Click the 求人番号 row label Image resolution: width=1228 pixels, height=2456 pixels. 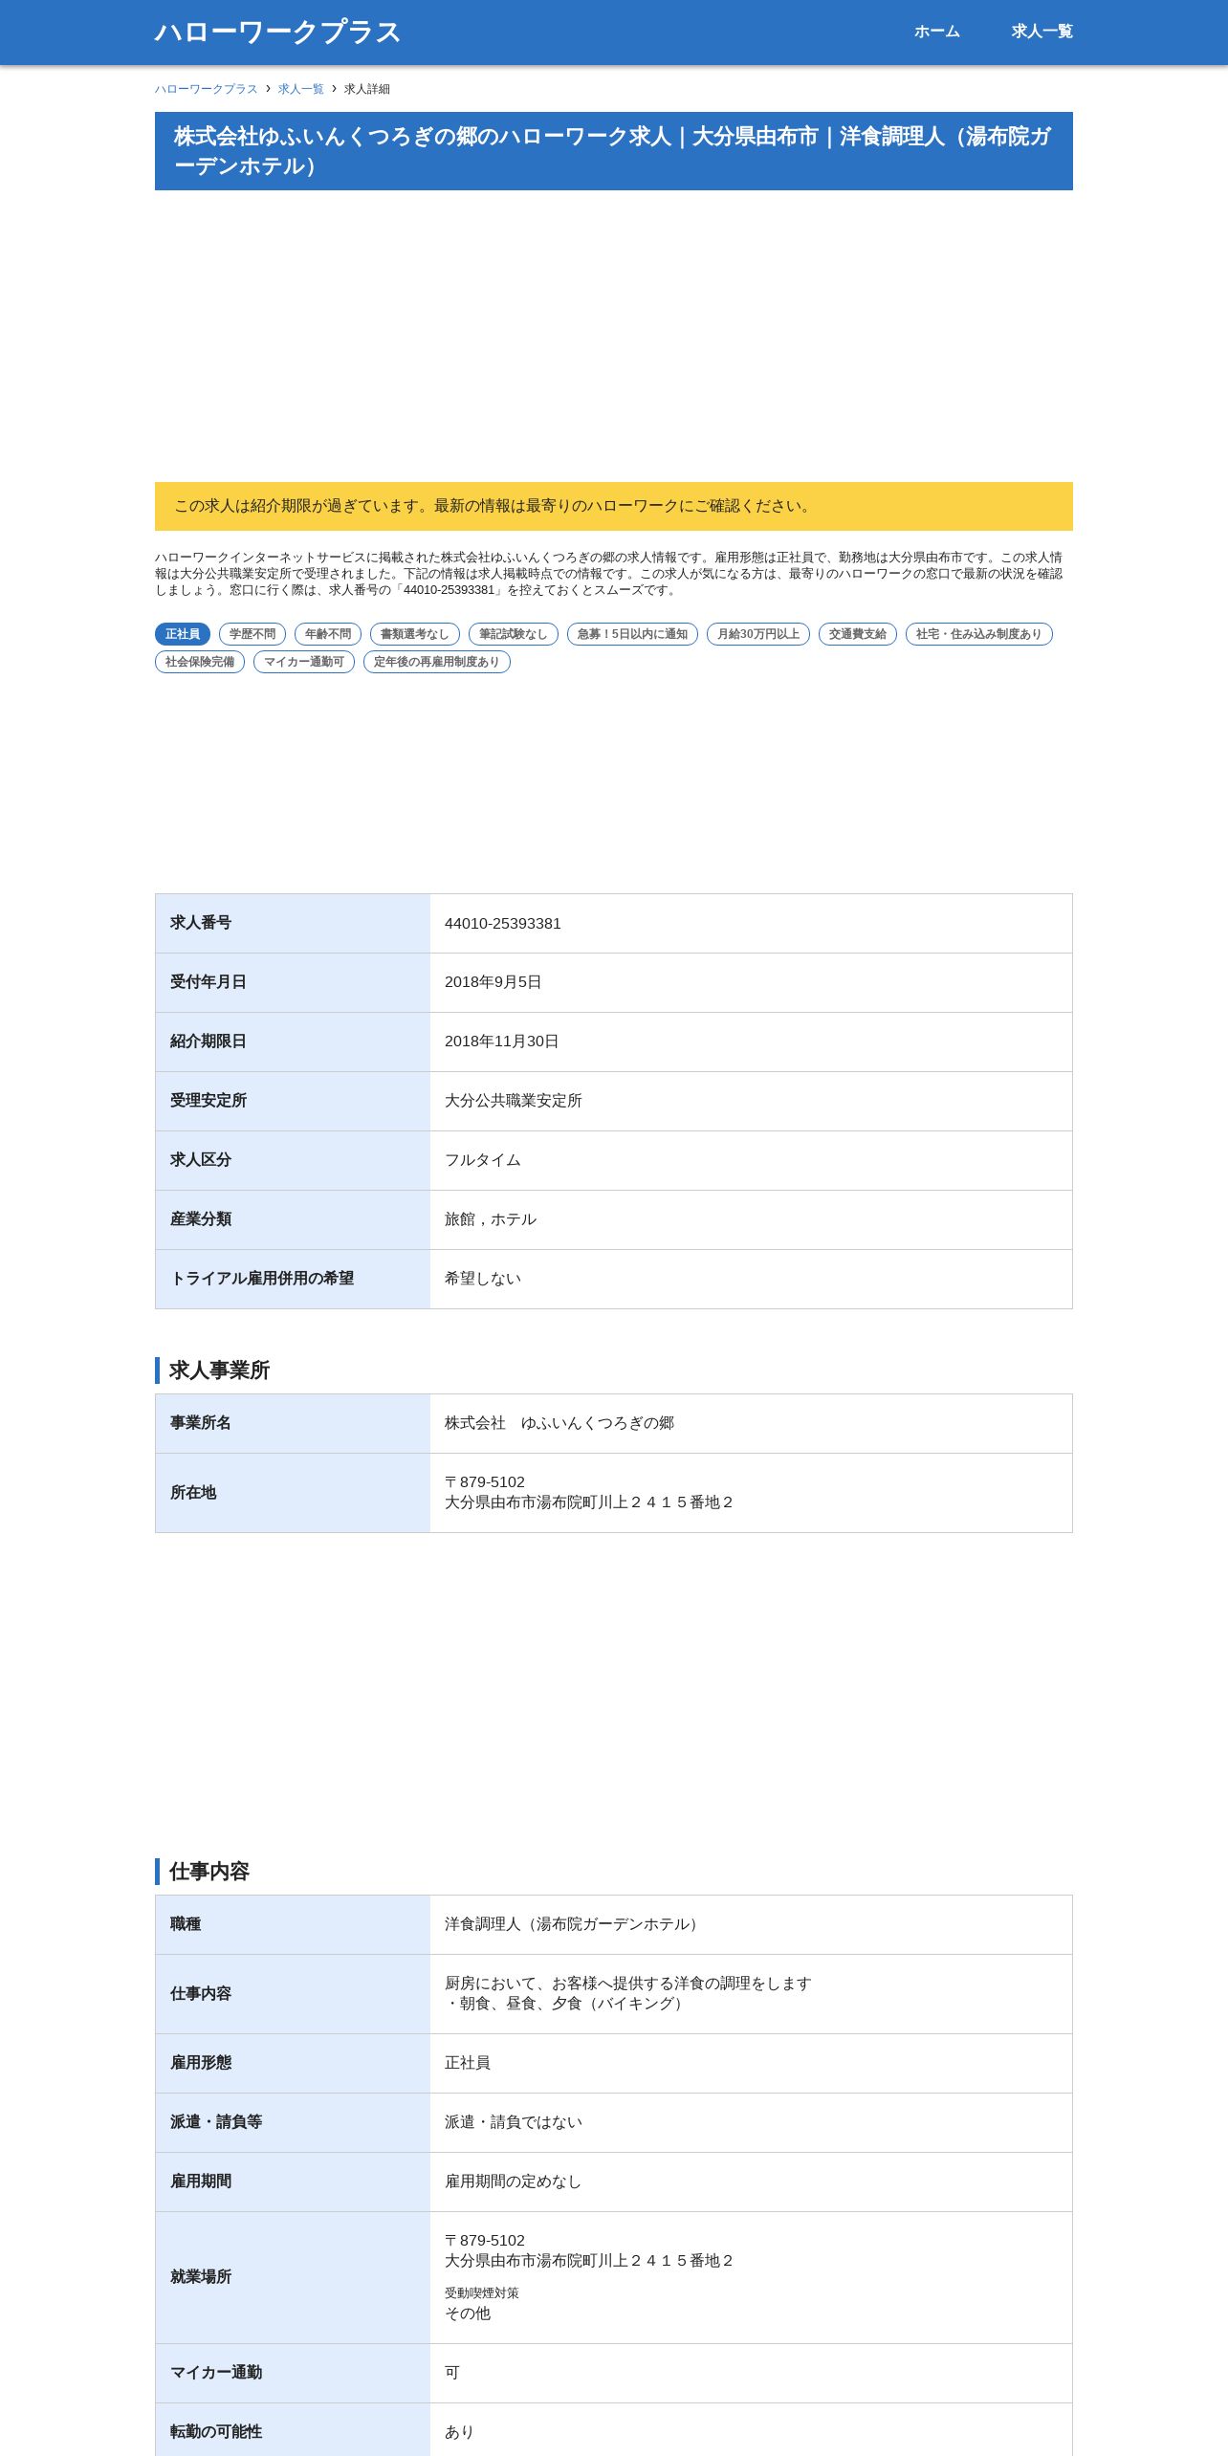[x=201, y=923]
